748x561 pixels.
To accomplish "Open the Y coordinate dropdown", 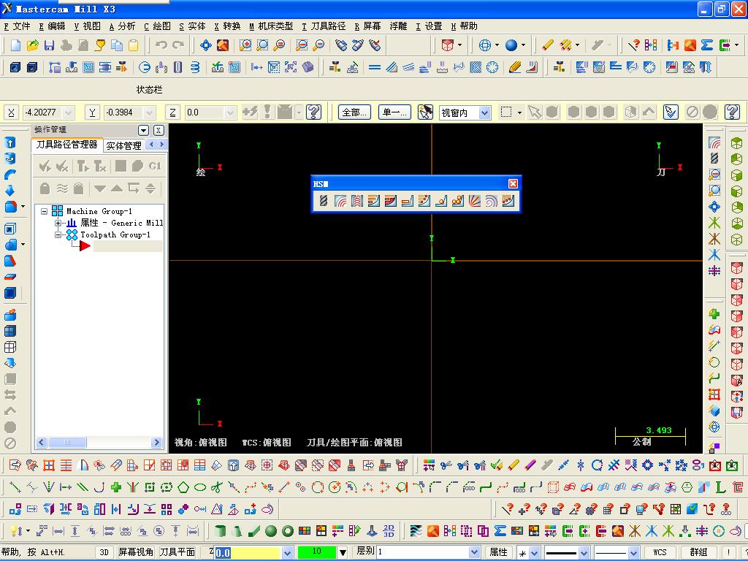I will pos(149,112).
